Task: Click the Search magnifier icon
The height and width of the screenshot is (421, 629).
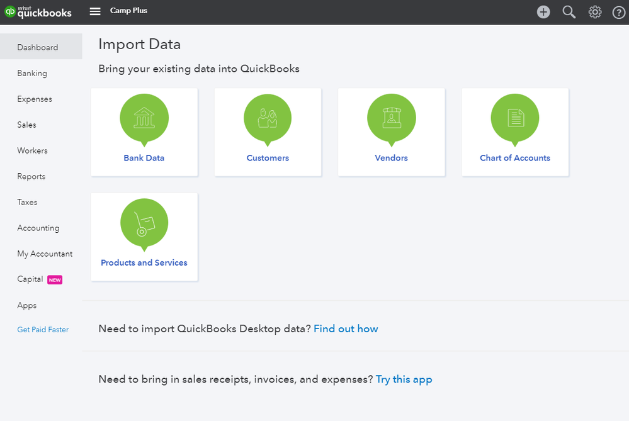Action: pos(569,12)
